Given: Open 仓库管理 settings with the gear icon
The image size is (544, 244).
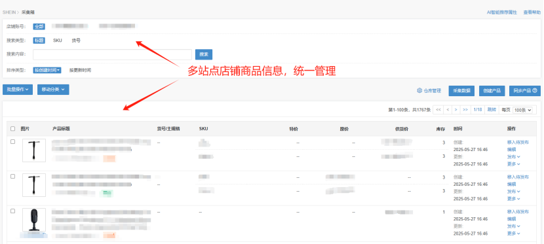Looking at the screenshot, I should pyautogui.click(x=429, y=91).
